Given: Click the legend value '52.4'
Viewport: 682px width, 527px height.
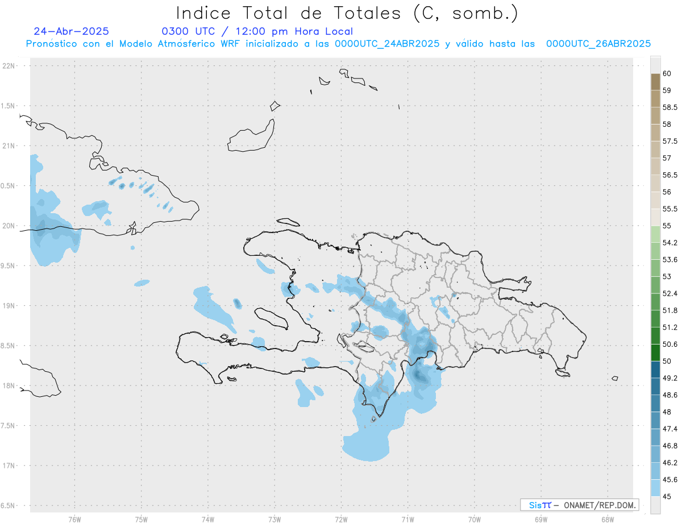Looking at the screenshot, I should click(669, 293).
